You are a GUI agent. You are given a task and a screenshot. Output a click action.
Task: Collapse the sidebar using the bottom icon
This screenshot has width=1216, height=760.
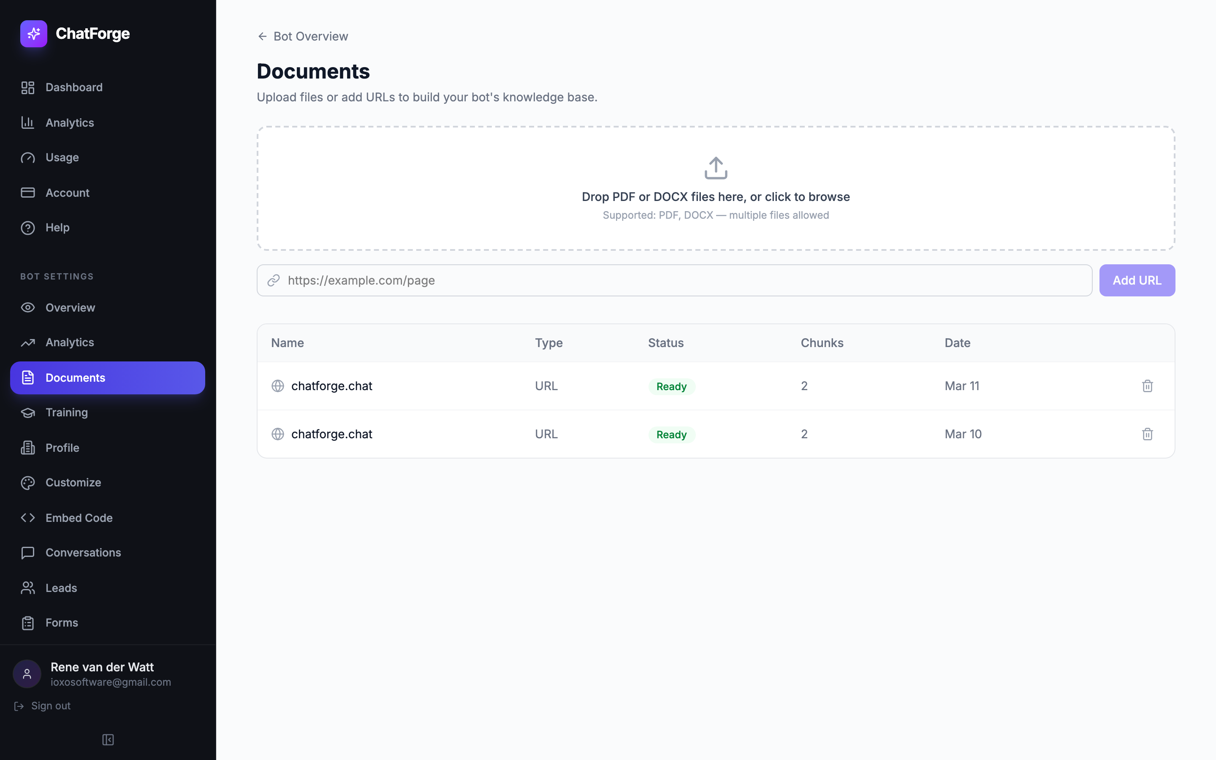[108, 739]
